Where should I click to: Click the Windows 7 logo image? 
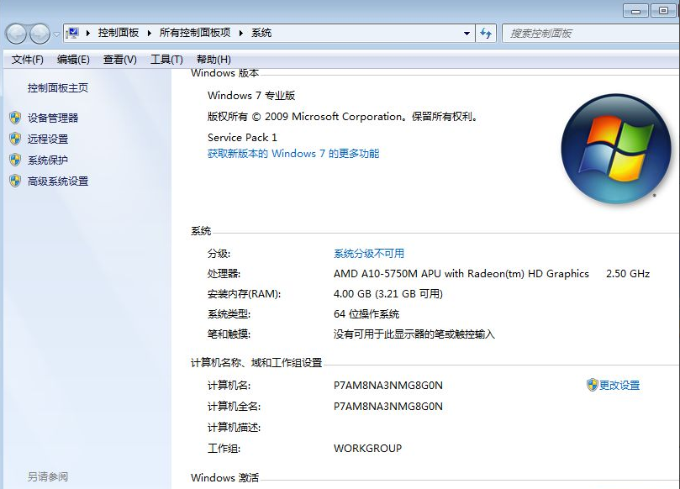pos(609,150)
